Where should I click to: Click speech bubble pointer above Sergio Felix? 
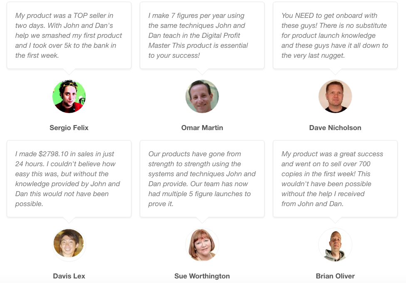pyautogui.click(x=69, y=71)
